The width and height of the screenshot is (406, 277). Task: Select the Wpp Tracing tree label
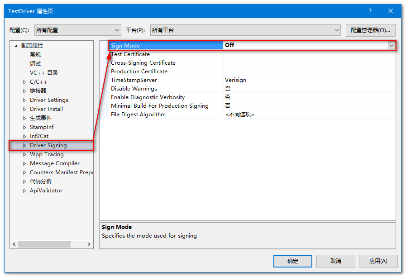coord(47,154)
